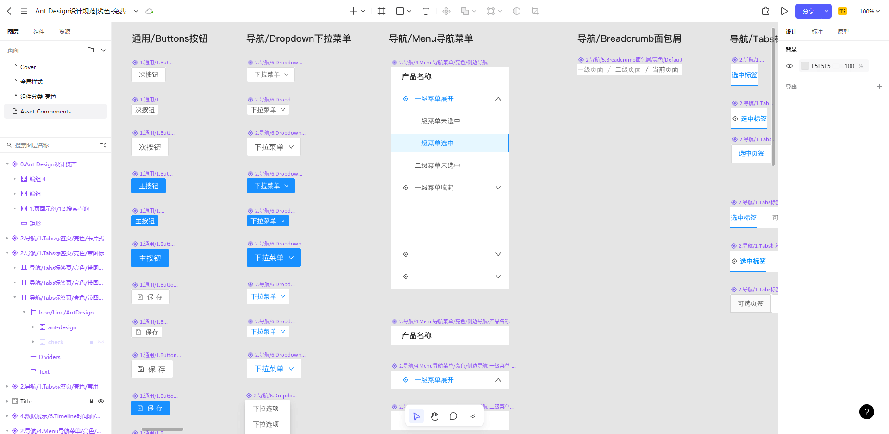The height and width of the screenshot is (434, 889).
Task: Open zoom level 100% dropdown
Action: click(x=870, y=11)
